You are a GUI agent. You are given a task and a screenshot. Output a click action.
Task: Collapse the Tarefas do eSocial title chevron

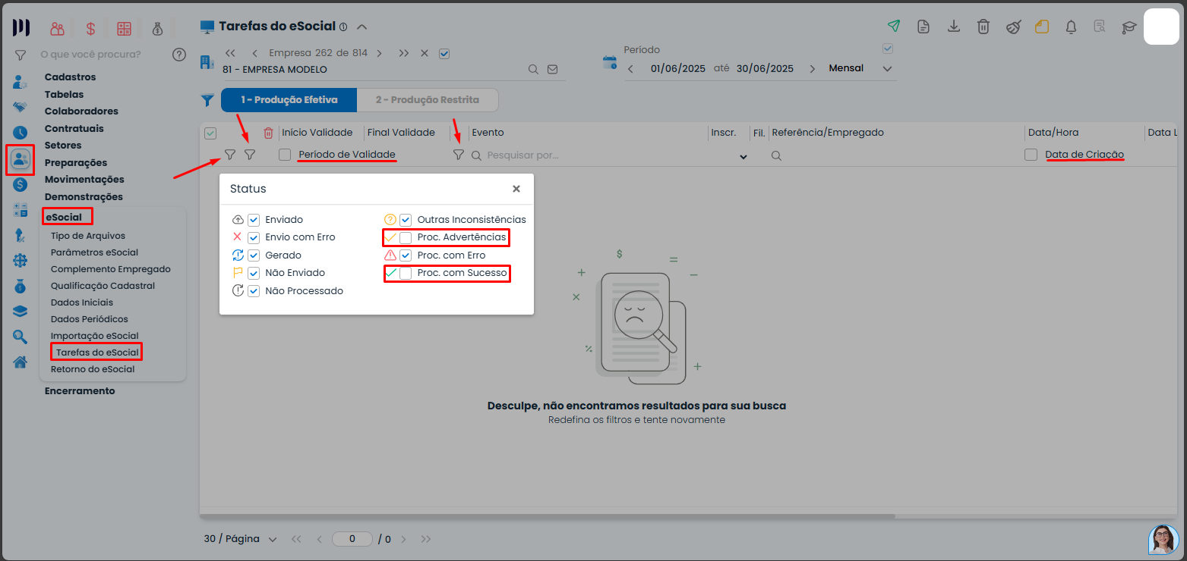(x=362, y=27)
